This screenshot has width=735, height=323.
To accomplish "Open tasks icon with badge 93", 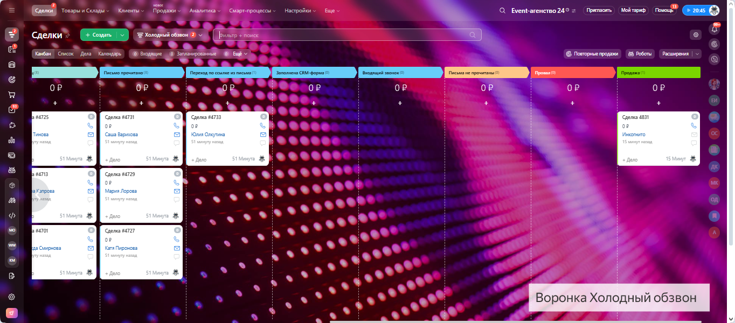I will (12, 110).
